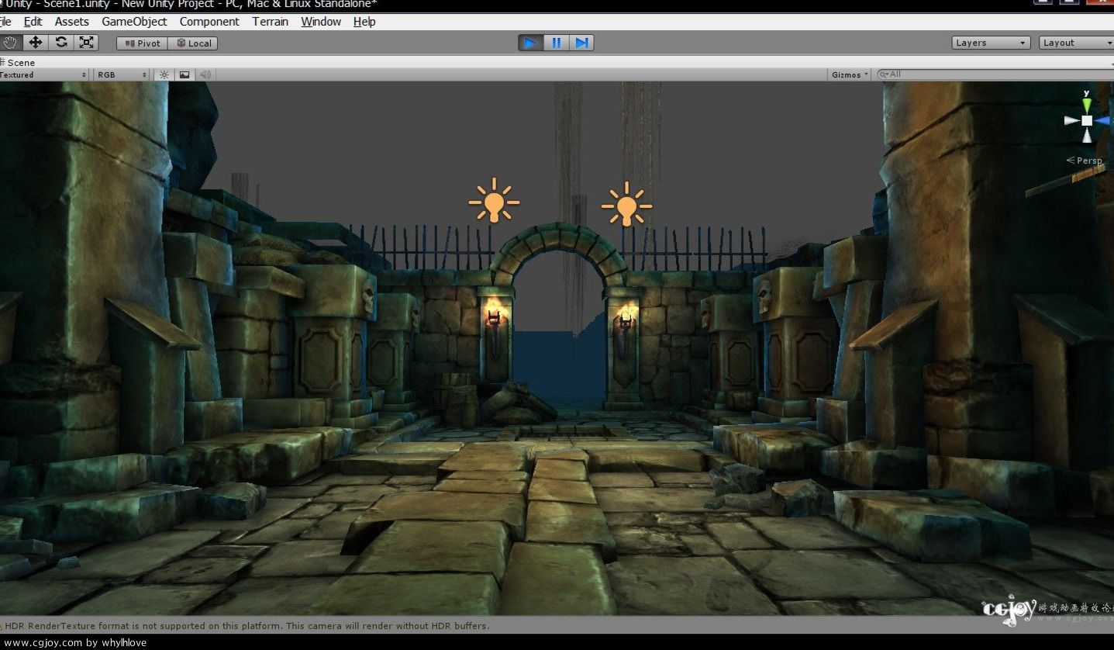The image size is (1114, 650).
Task: Open the Help menu
Action: tap(364, 22)
